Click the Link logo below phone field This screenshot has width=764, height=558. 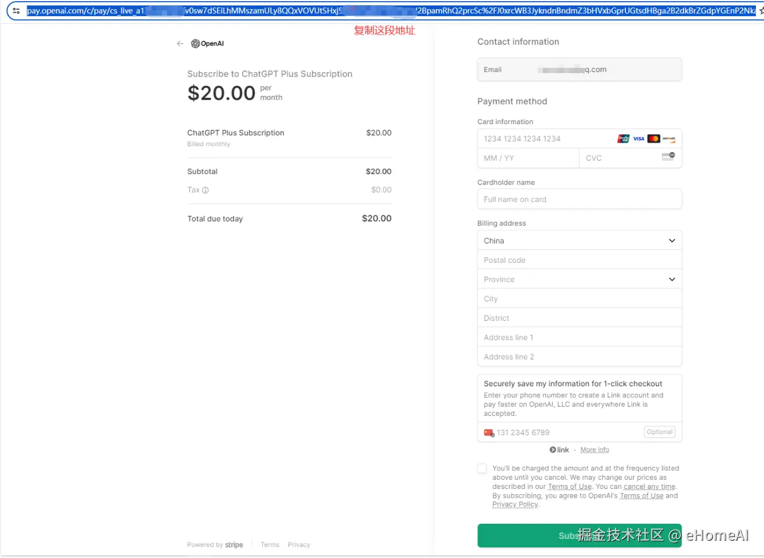pyautogui.click(x=559, y=450)
